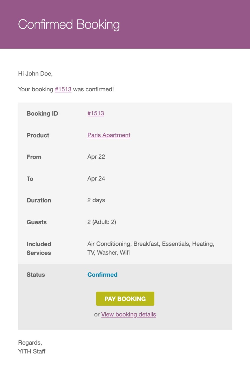Click the Guests row label

click(x=36, y=222)
